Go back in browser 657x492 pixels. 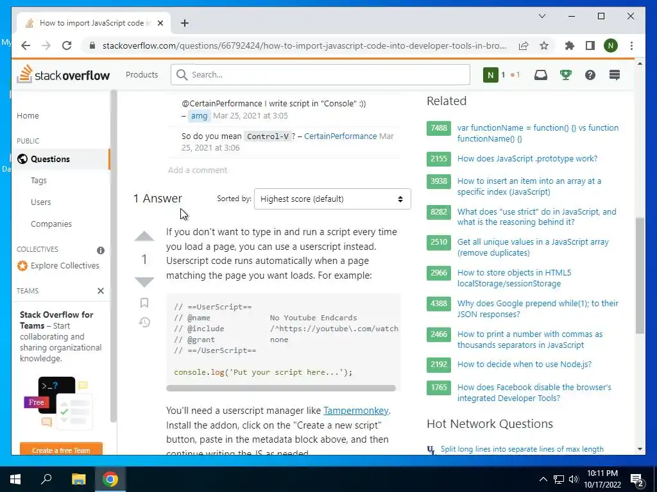[x=26, y=45]
